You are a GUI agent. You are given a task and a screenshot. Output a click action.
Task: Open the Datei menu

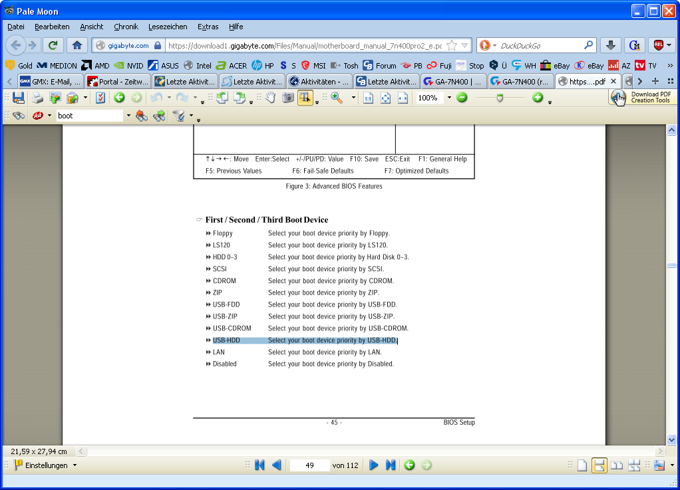tap(16, 27)
